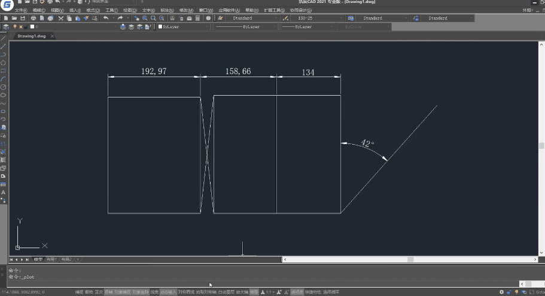Click the Pan hand icon
The image size is (545, 296).
(136, 18)
